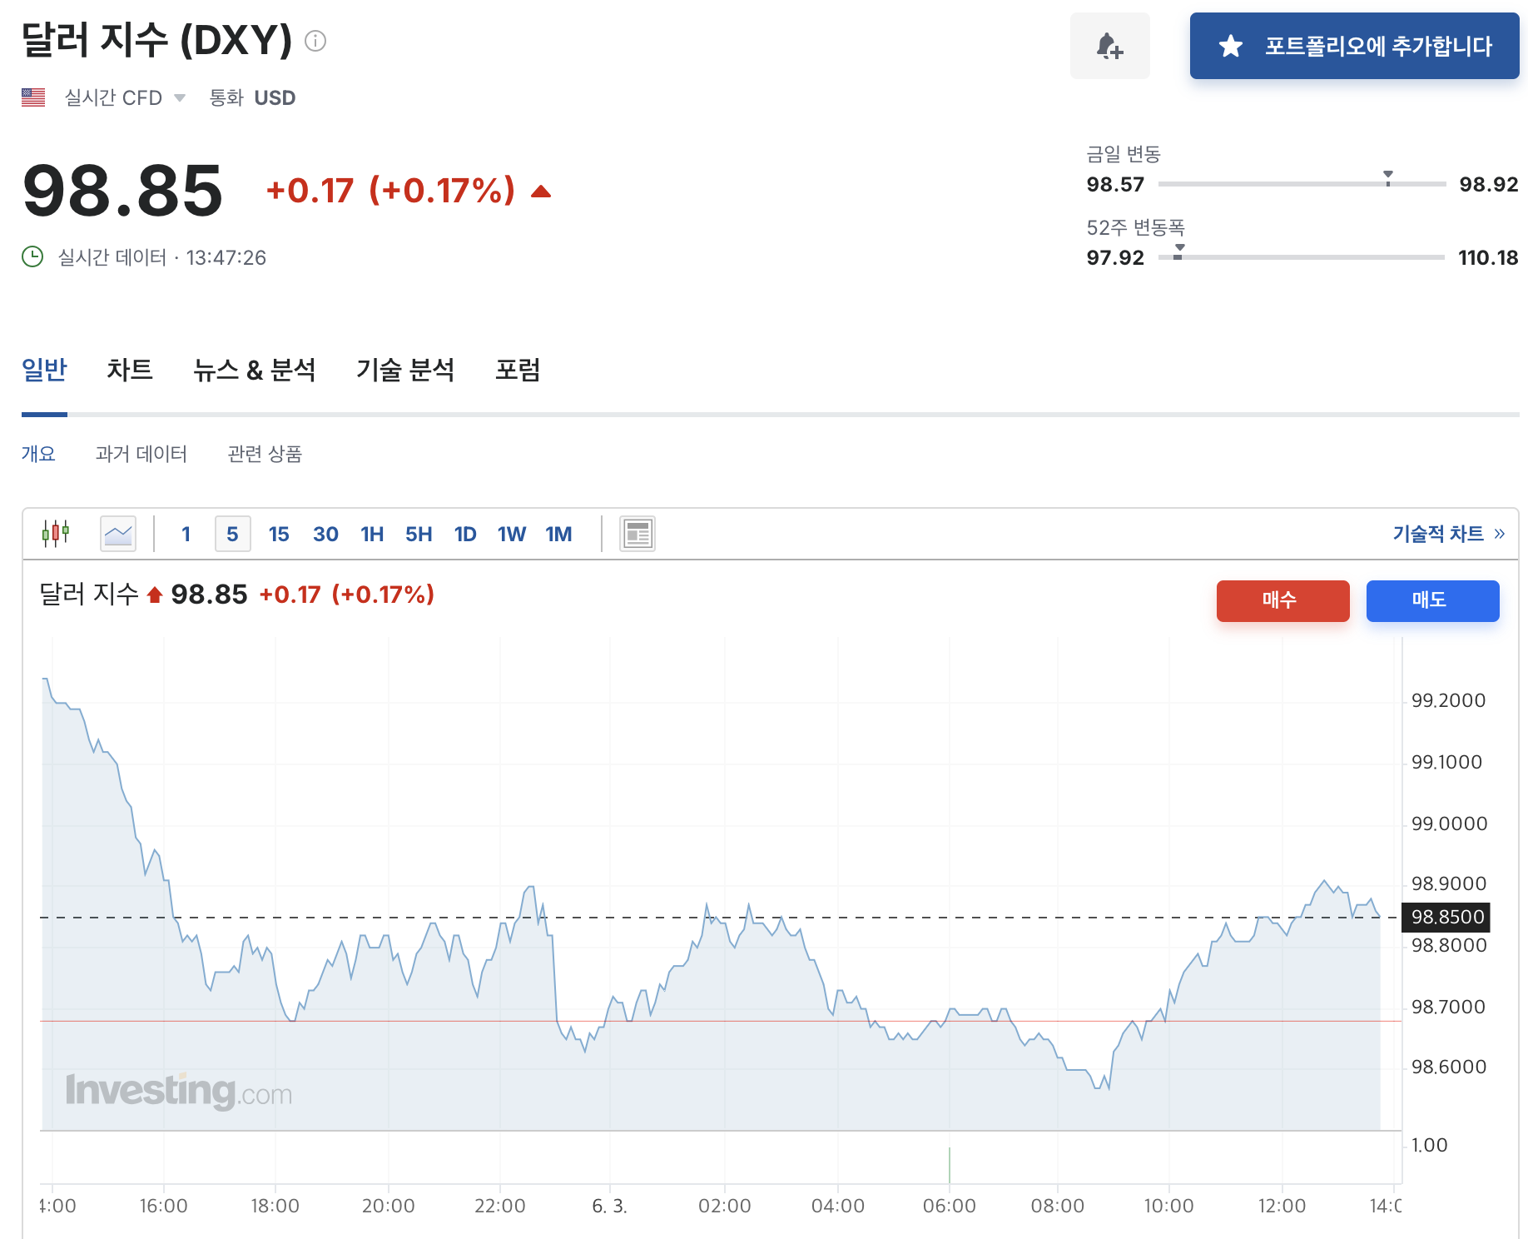The image size is (1528, 1239).
Task: Switch to the 차트 tab
Action: (x=130, y=370)
